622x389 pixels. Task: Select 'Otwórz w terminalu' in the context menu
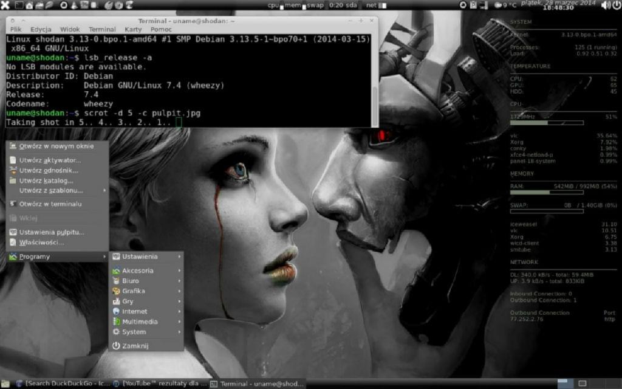pos(57,204)
